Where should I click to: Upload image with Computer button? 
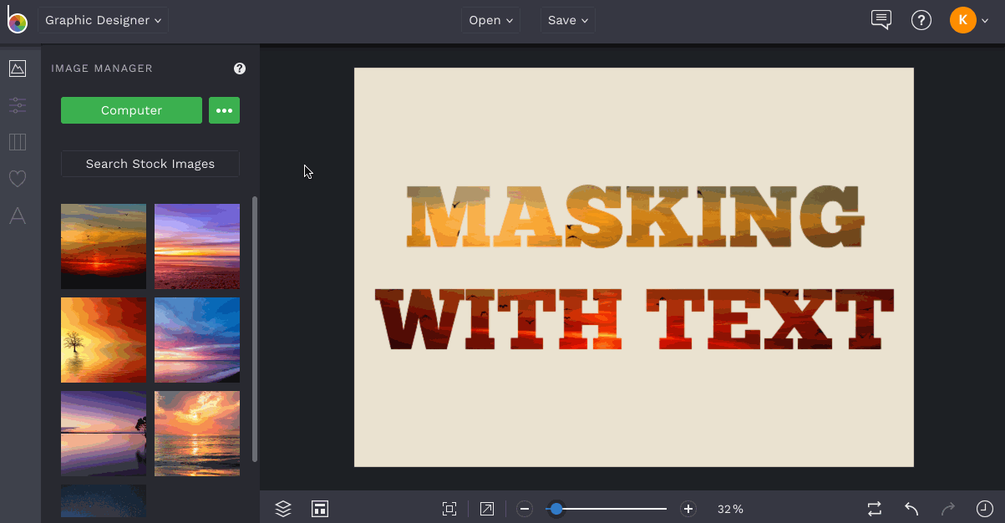coord(131,110)
